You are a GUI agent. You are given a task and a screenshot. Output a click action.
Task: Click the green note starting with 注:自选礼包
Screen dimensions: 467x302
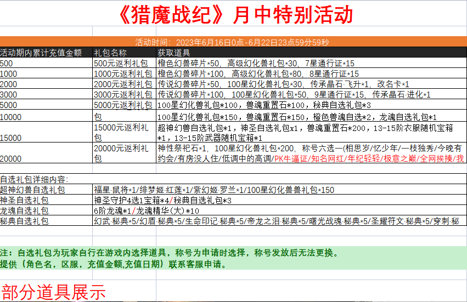pos(170,253)
